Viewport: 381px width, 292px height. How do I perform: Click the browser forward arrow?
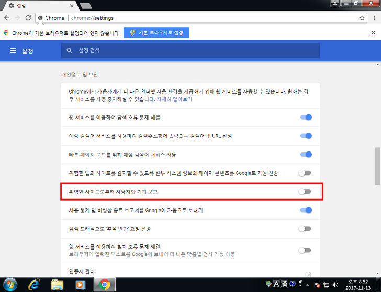click(17, 18)
